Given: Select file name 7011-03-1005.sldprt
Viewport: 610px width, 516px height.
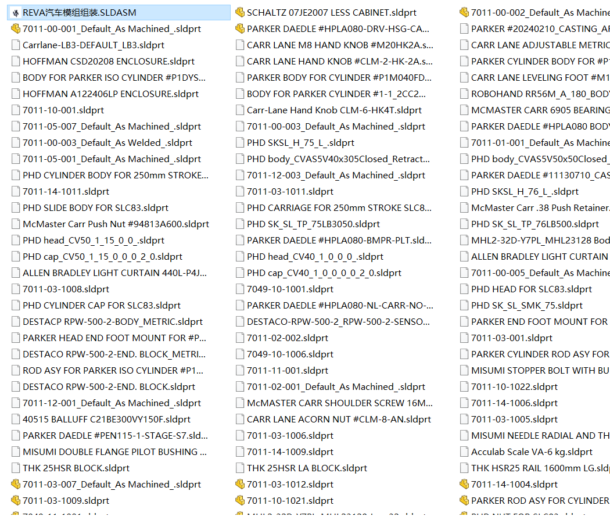Looking at the screenshot, I should 514,420.
